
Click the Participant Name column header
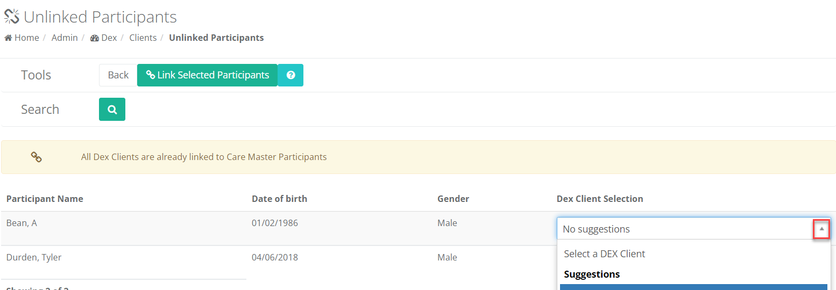[x=45, y=199]
